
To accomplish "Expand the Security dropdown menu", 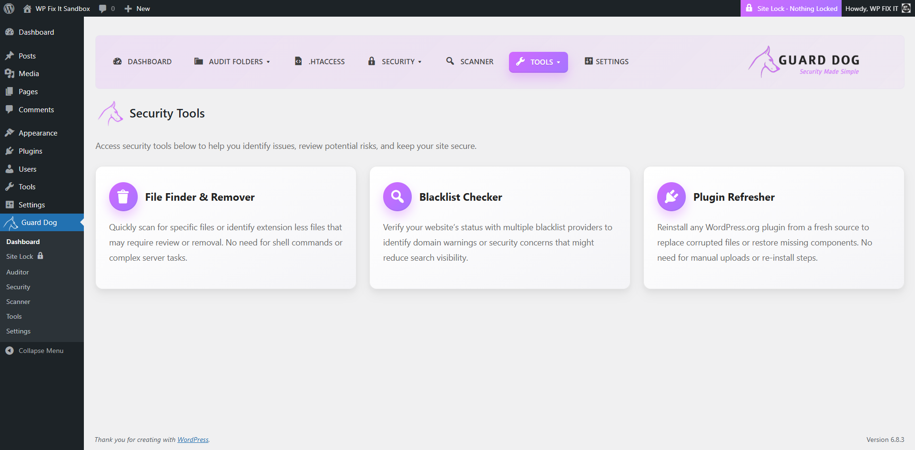I will click(395, 62).
